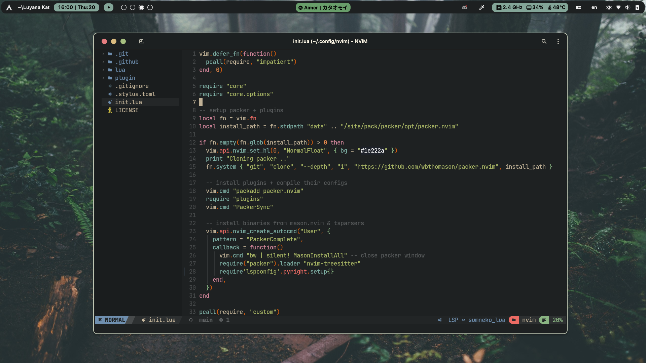Click the en keyboard layout indicator
Screen dimensions: 646x363
click(594, 7)
